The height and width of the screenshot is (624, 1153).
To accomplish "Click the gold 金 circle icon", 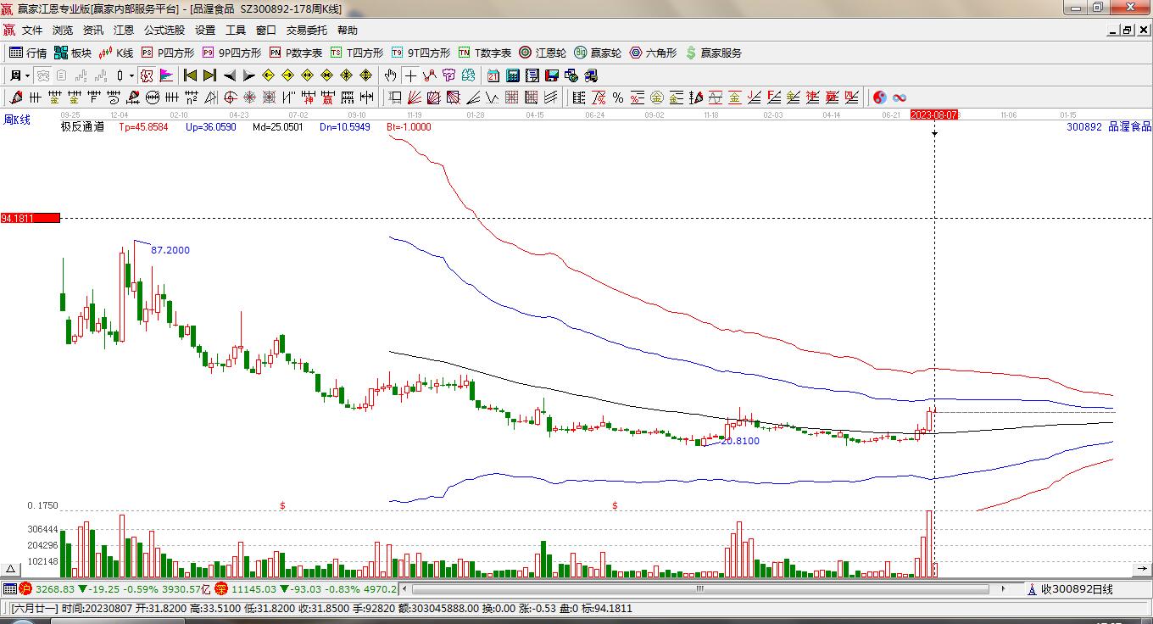I will click(x=657, y=97).
